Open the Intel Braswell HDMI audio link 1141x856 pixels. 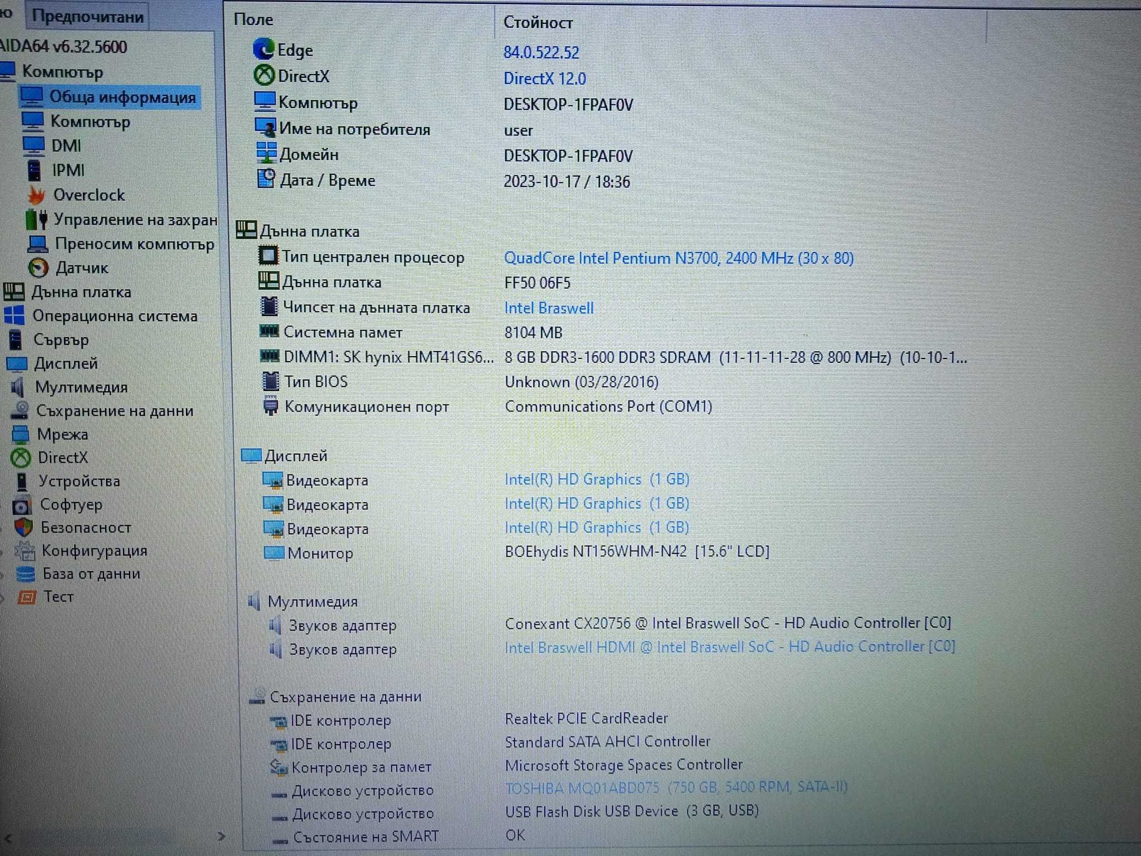tap(730, 647)
